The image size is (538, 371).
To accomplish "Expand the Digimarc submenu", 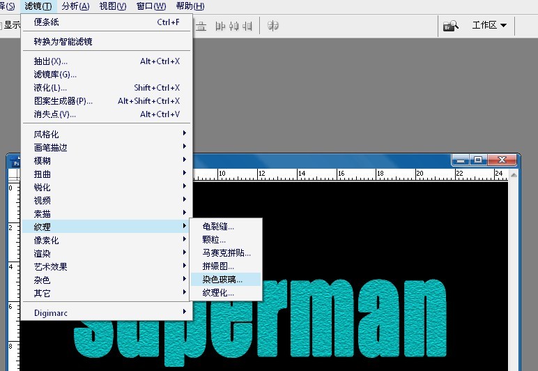I will [x=107, y=312].
